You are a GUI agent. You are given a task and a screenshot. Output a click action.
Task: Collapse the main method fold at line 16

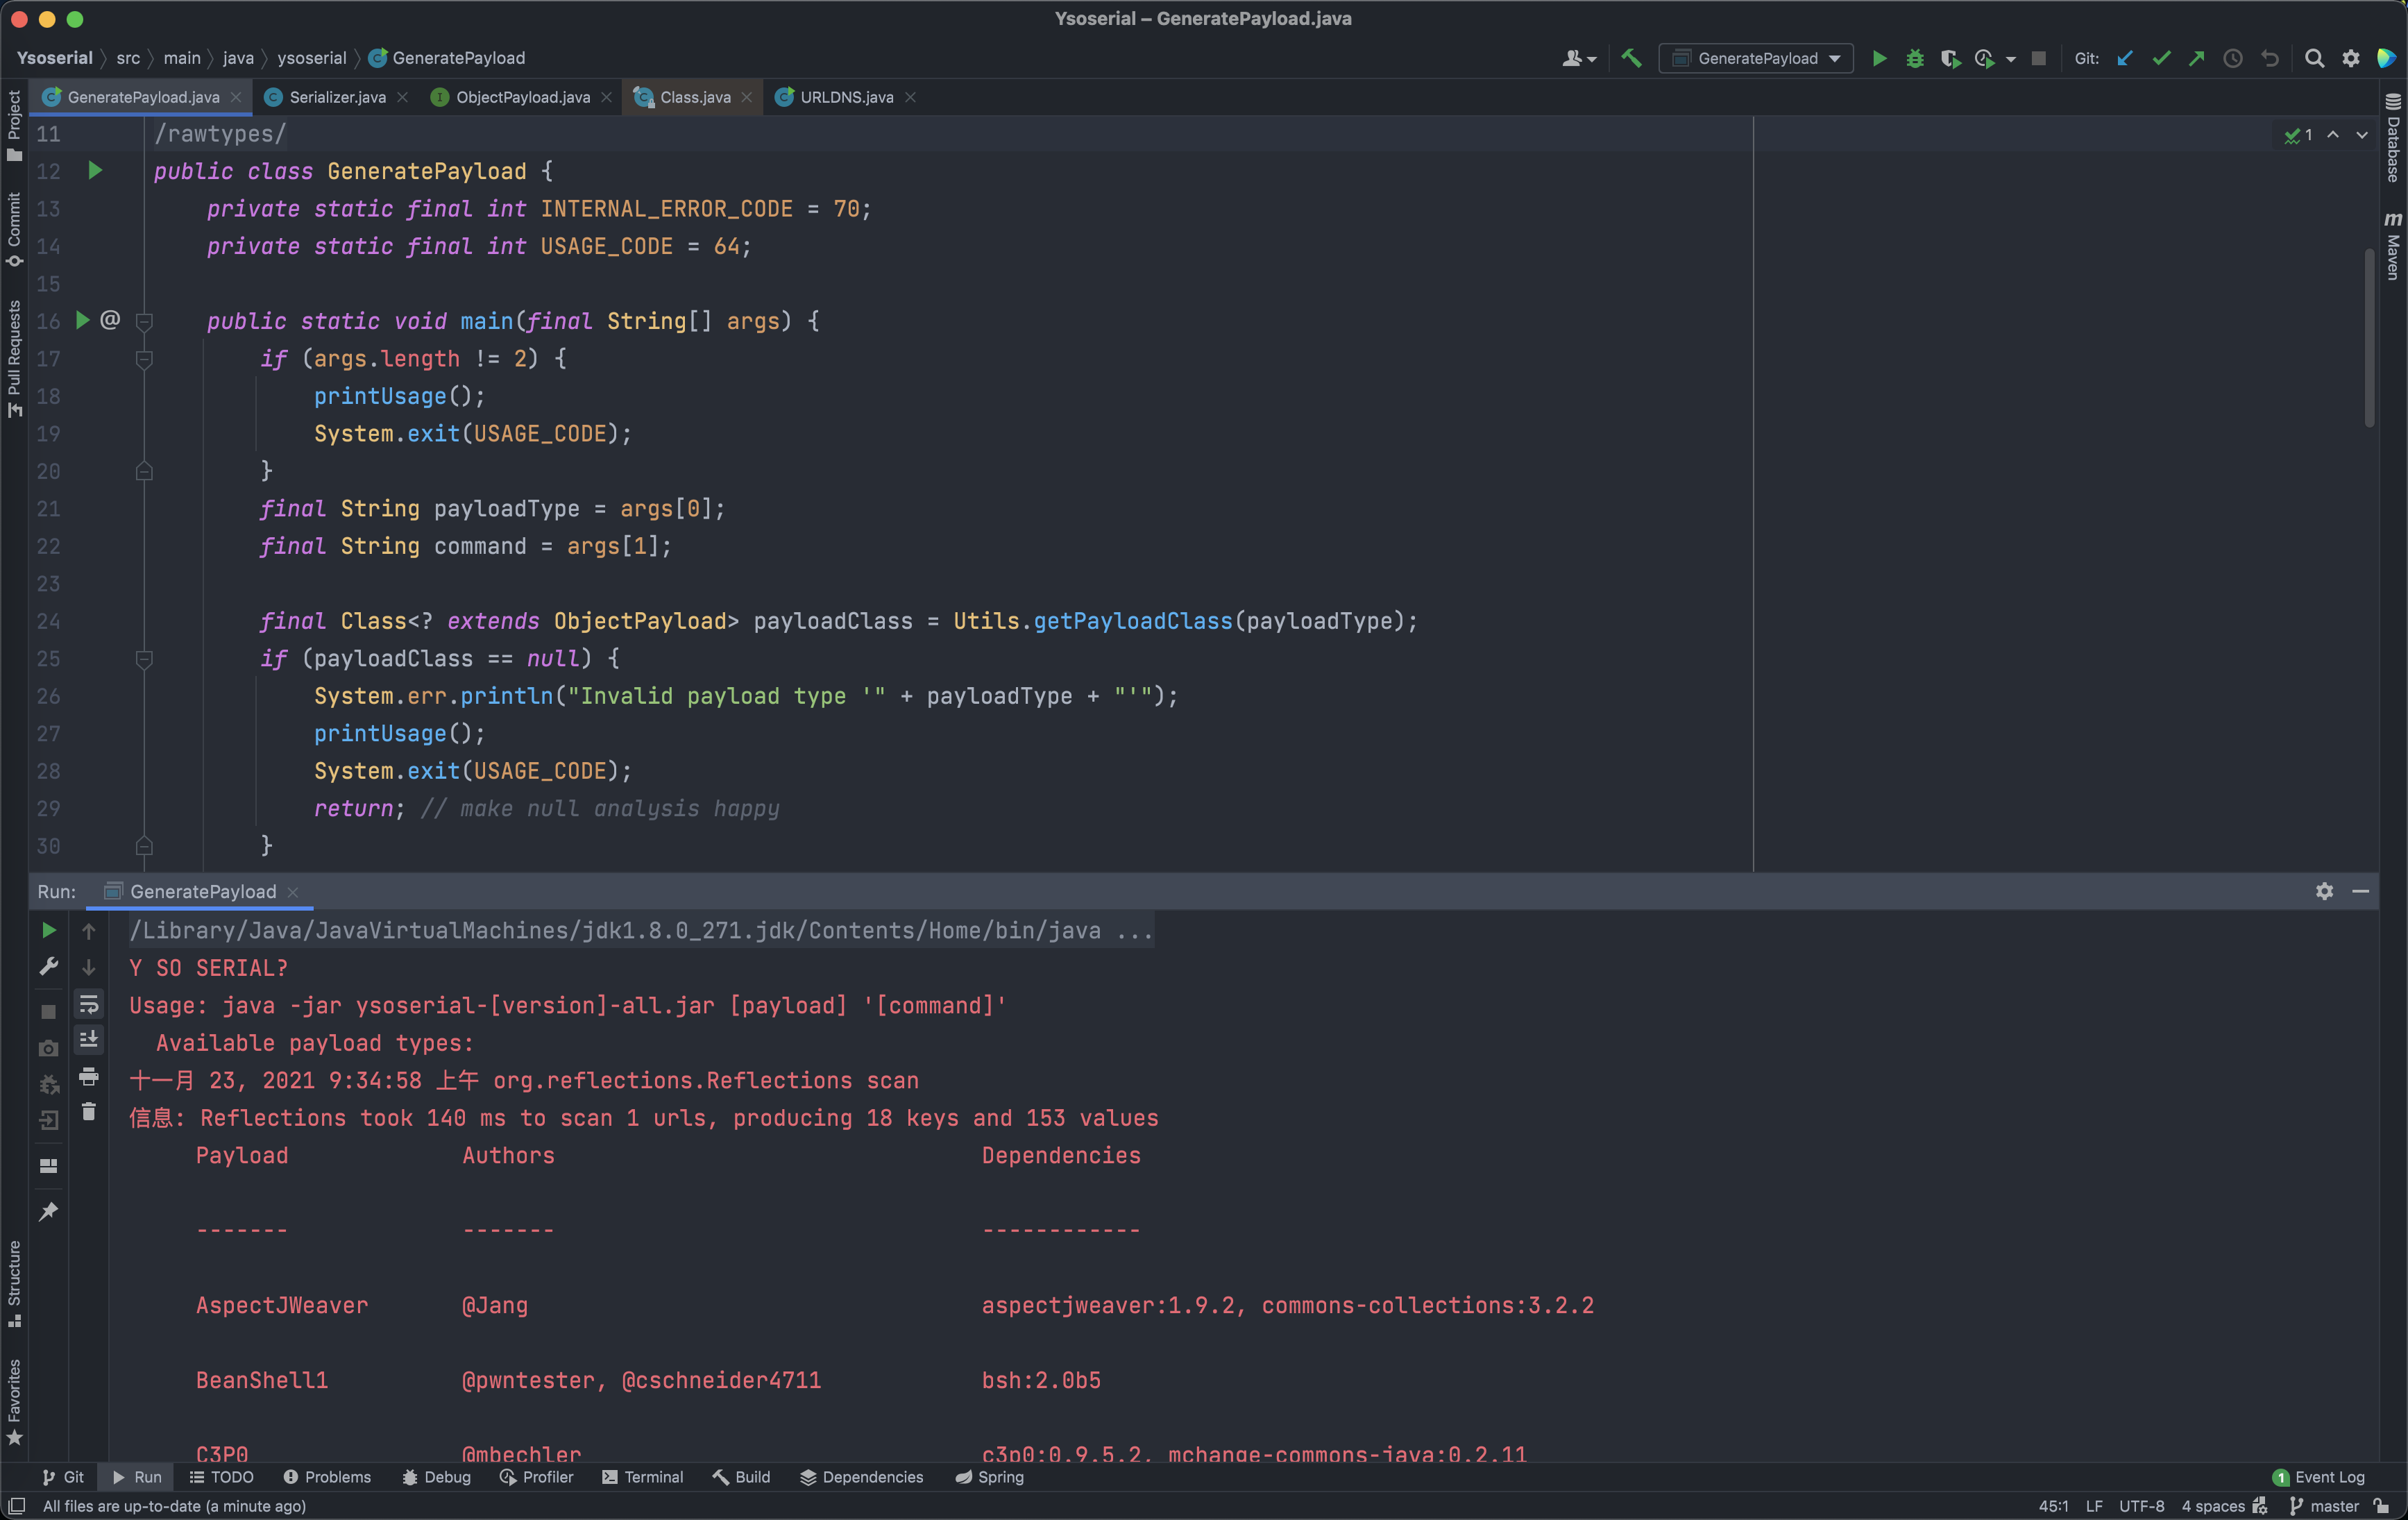point(144,321)
